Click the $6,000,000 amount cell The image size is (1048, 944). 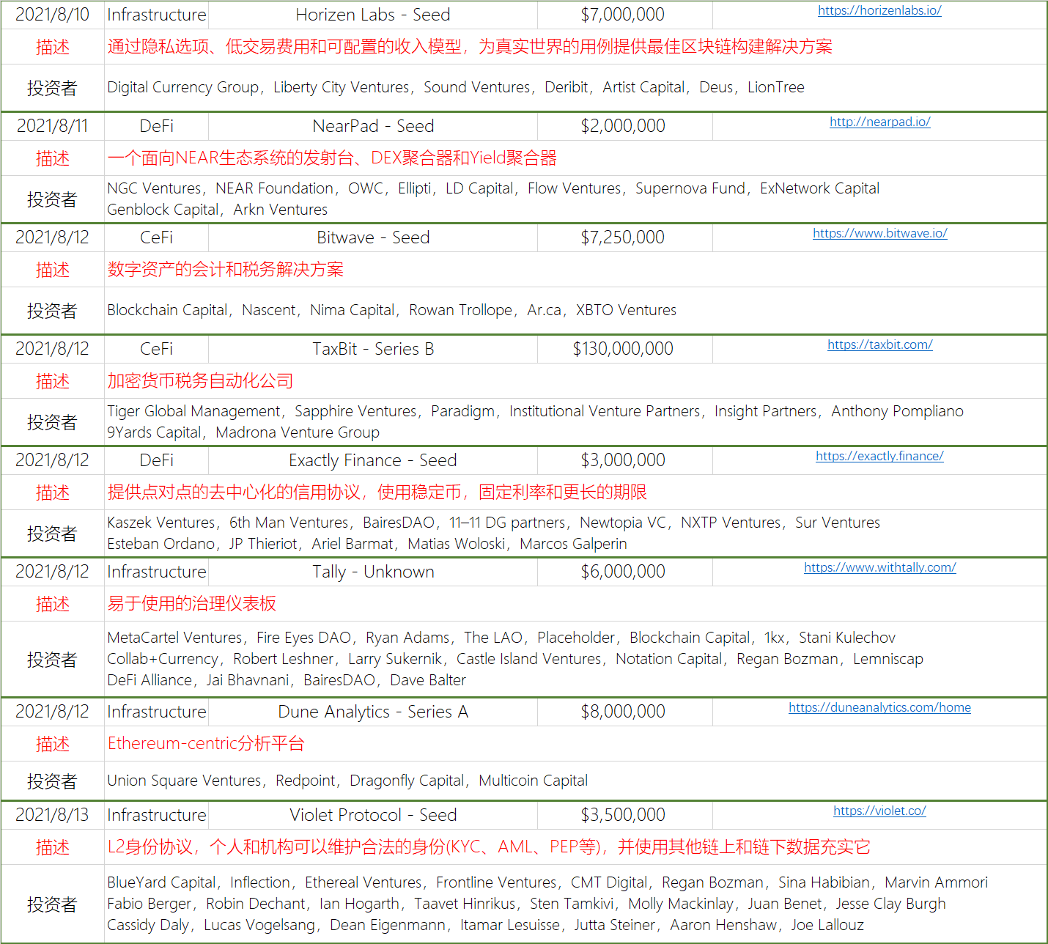[624, 572]
